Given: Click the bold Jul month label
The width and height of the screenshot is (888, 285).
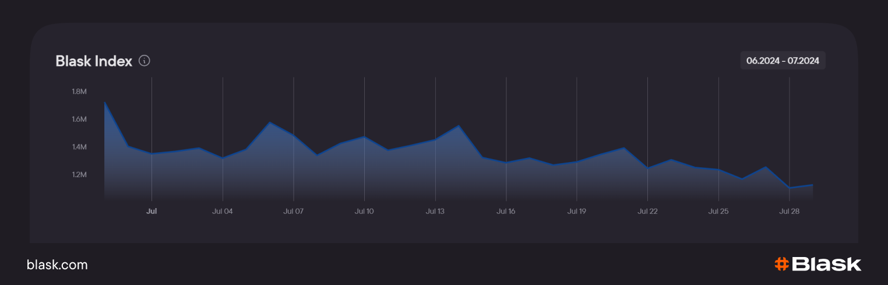Looking at the screenshot, I should 151,212.
